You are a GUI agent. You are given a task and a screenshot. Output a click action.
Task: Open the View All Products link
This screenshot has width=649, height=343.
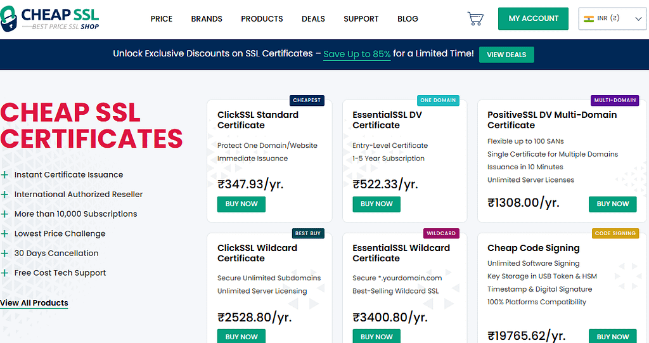coord(34,303)
